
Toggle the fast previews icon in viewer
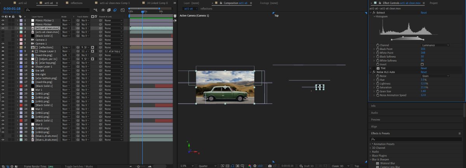[223, 166]
